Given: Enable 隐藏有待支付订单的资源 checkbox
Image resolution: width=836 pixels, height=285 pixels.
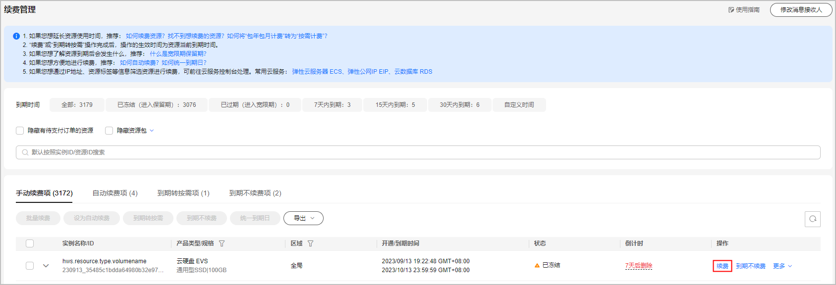Looking at the screenshot, I should point(20,131).
